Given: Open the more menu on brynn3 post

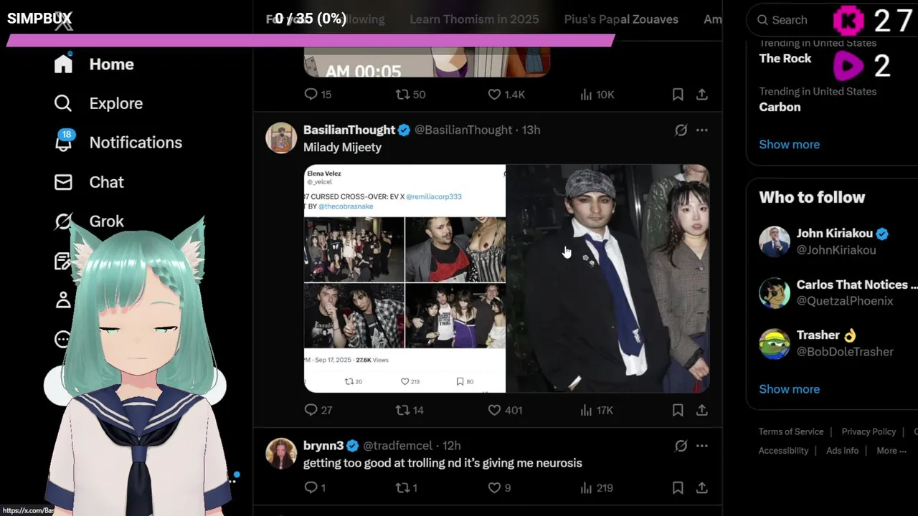Looking at the screenshot, I should pyautogui.click(x=702, y=446).
